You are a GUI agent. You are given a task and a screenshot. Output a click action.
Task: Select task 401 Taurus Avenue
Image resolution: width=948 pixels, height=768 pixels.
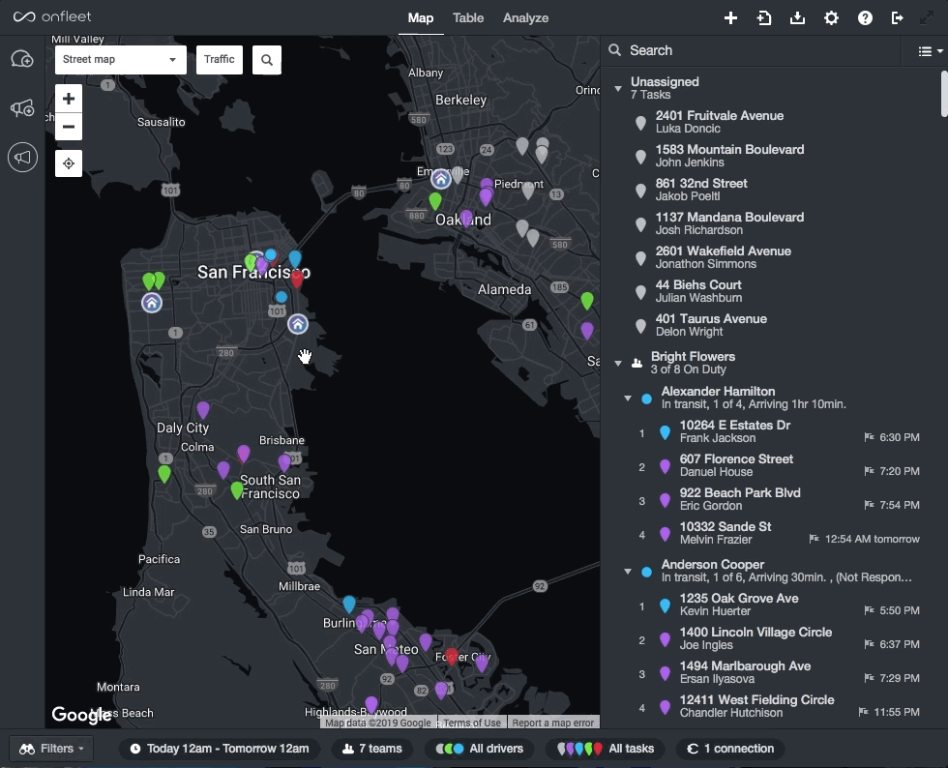point(774,325)
